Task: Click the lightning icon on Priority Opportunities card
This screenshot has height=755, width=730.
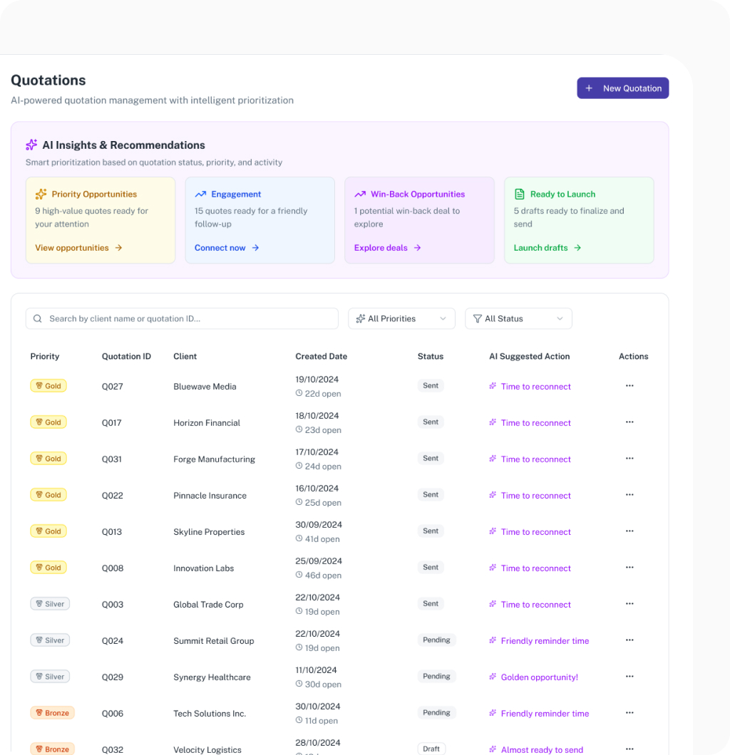Action: (x=41, y=194)
